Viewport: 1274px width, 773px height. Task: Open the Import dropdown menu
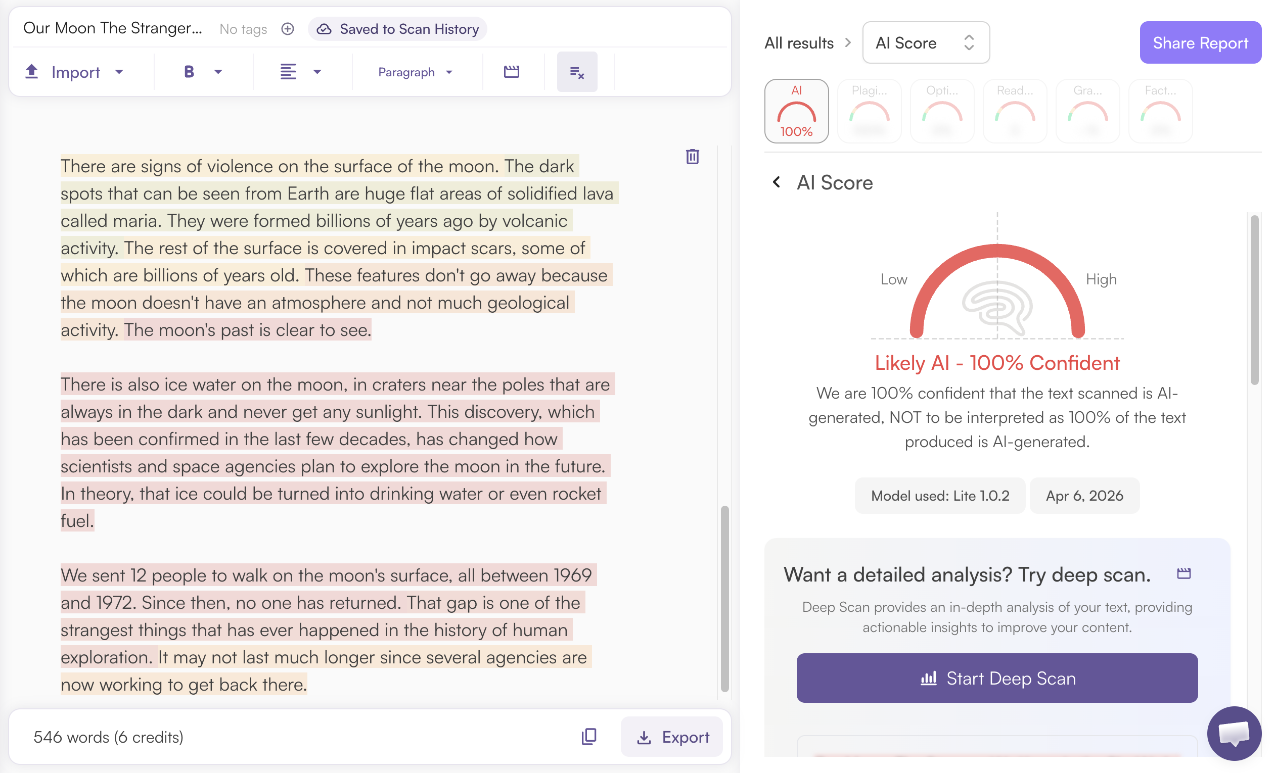pos(75,72)
